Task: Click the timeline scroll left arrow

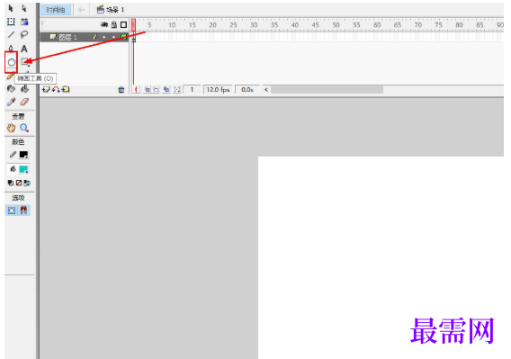Action: pos(266,89)
